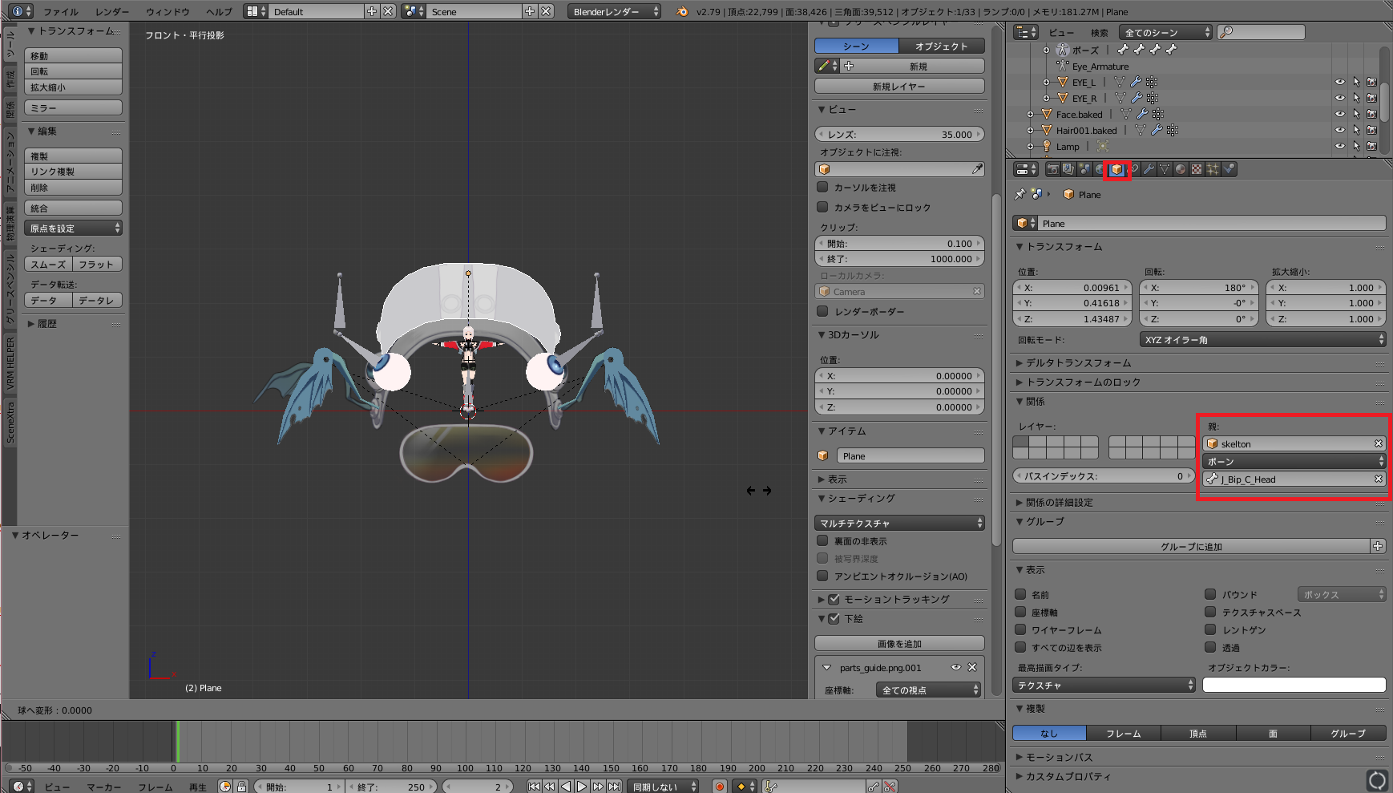Open the Scene properties tab icon

point(1084,169)
